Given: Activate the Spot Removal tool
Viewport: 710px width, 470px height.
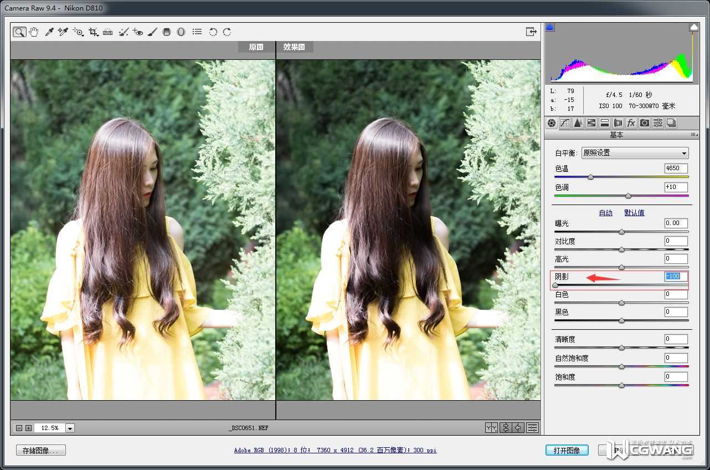Looking at the screenshot, I should pyautogui.click(x=124, y=32).
